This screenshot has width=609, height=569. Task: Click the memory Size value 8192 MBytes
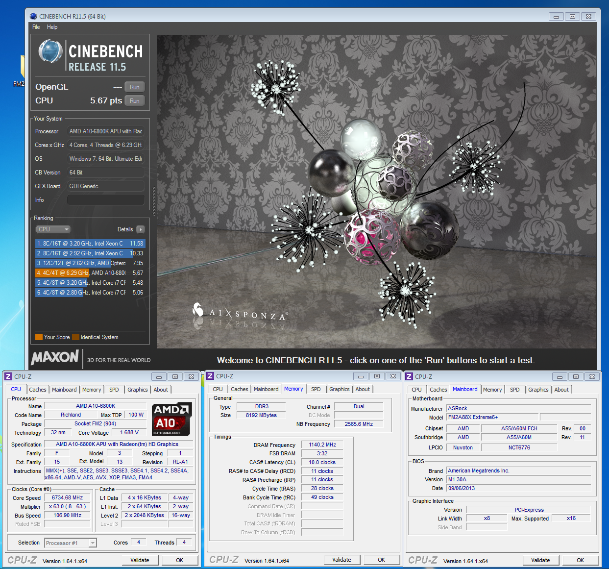click(x=261, y=415)
